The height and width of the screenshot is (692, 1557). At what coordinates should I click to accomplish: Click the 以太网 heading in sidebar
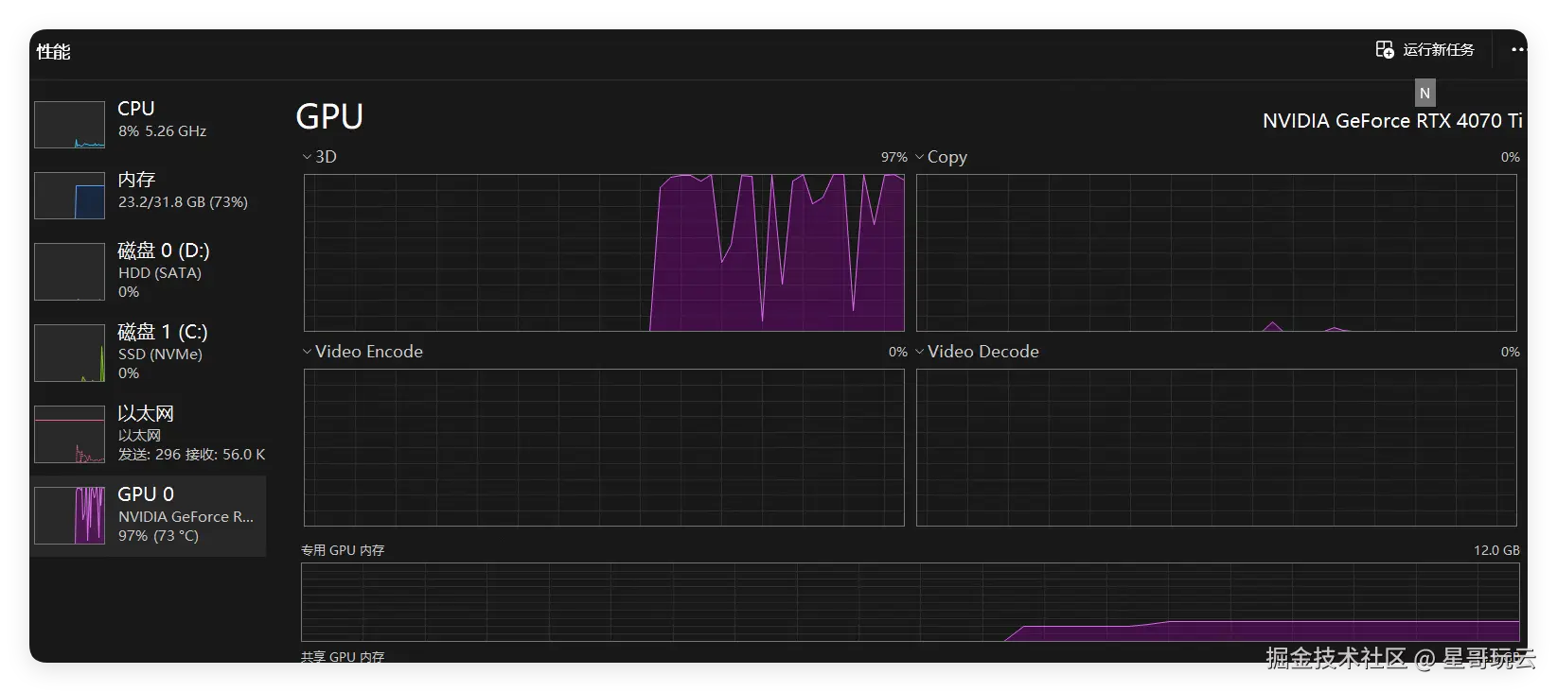click(x=146, y=413)
